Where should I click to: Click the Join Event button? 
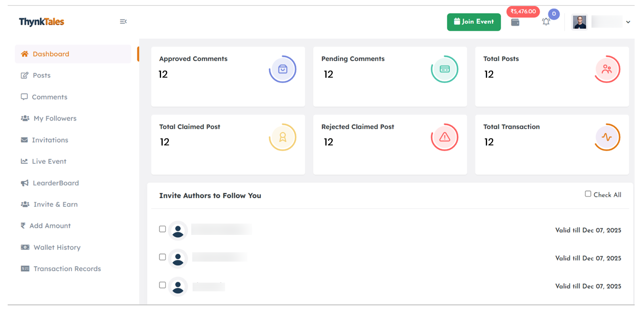(474, 22)
